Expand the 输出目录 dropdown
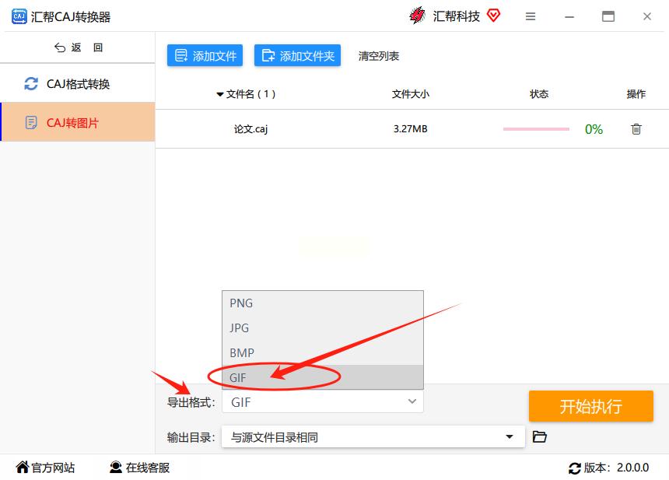 [x=509, y=436]
